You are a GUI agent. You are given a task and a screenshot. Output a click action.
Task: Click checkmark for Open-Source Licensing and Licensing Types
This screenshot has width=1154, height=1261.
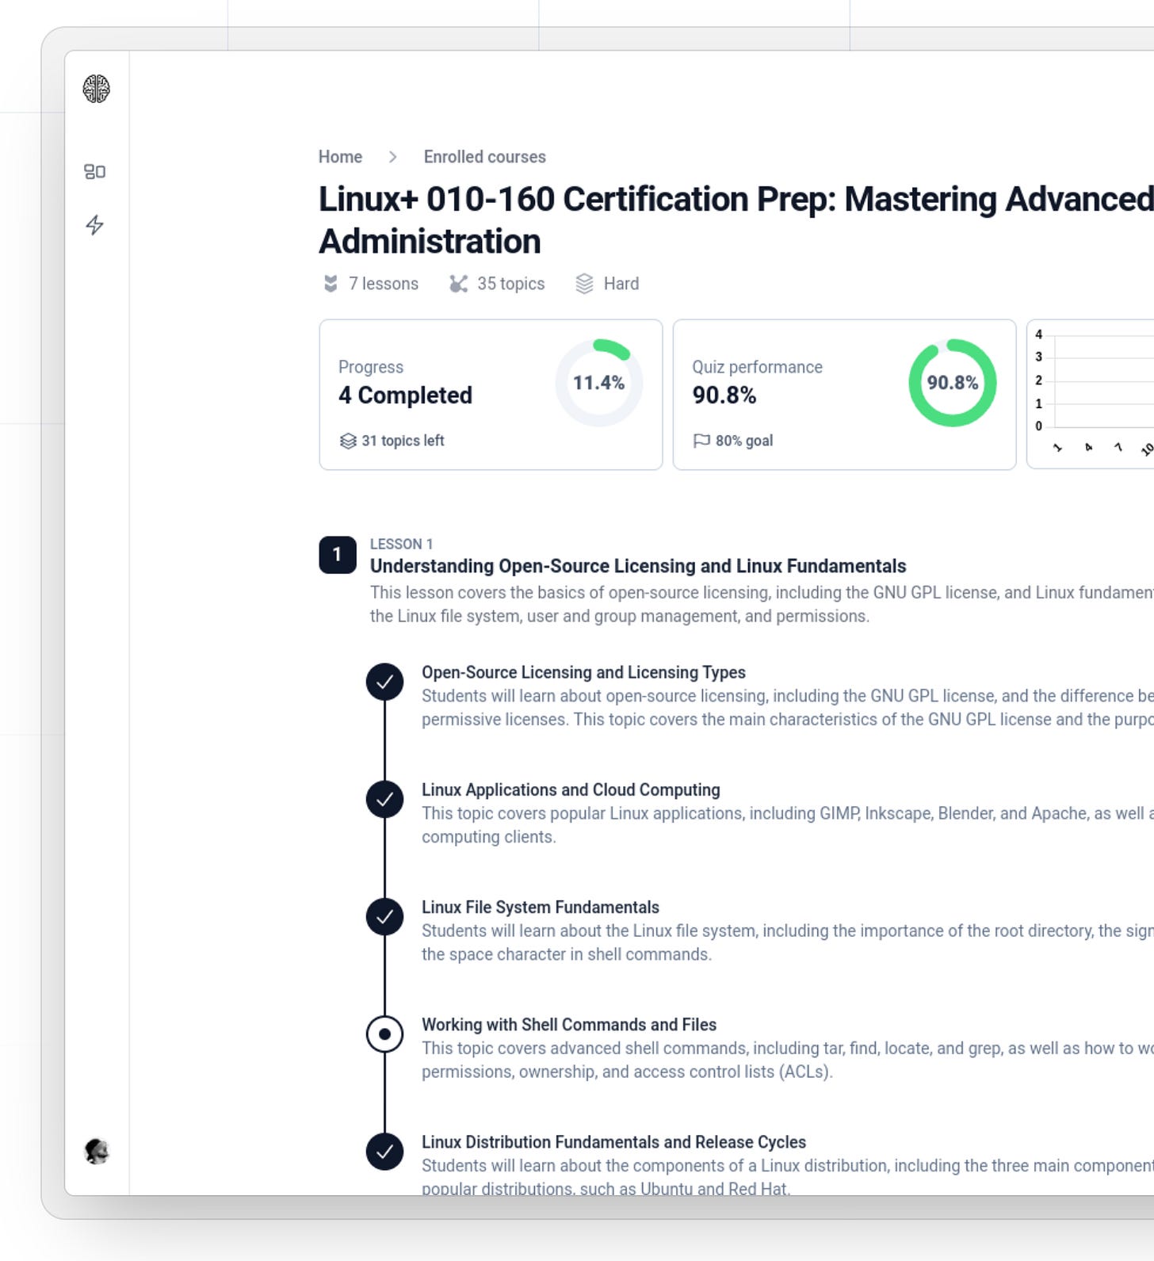(384, 682)
